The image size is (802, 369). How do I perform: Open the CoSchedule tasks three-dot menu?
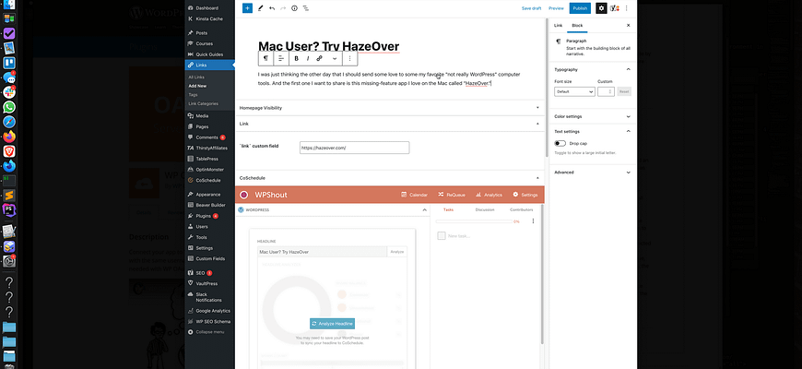click(533, 221)
